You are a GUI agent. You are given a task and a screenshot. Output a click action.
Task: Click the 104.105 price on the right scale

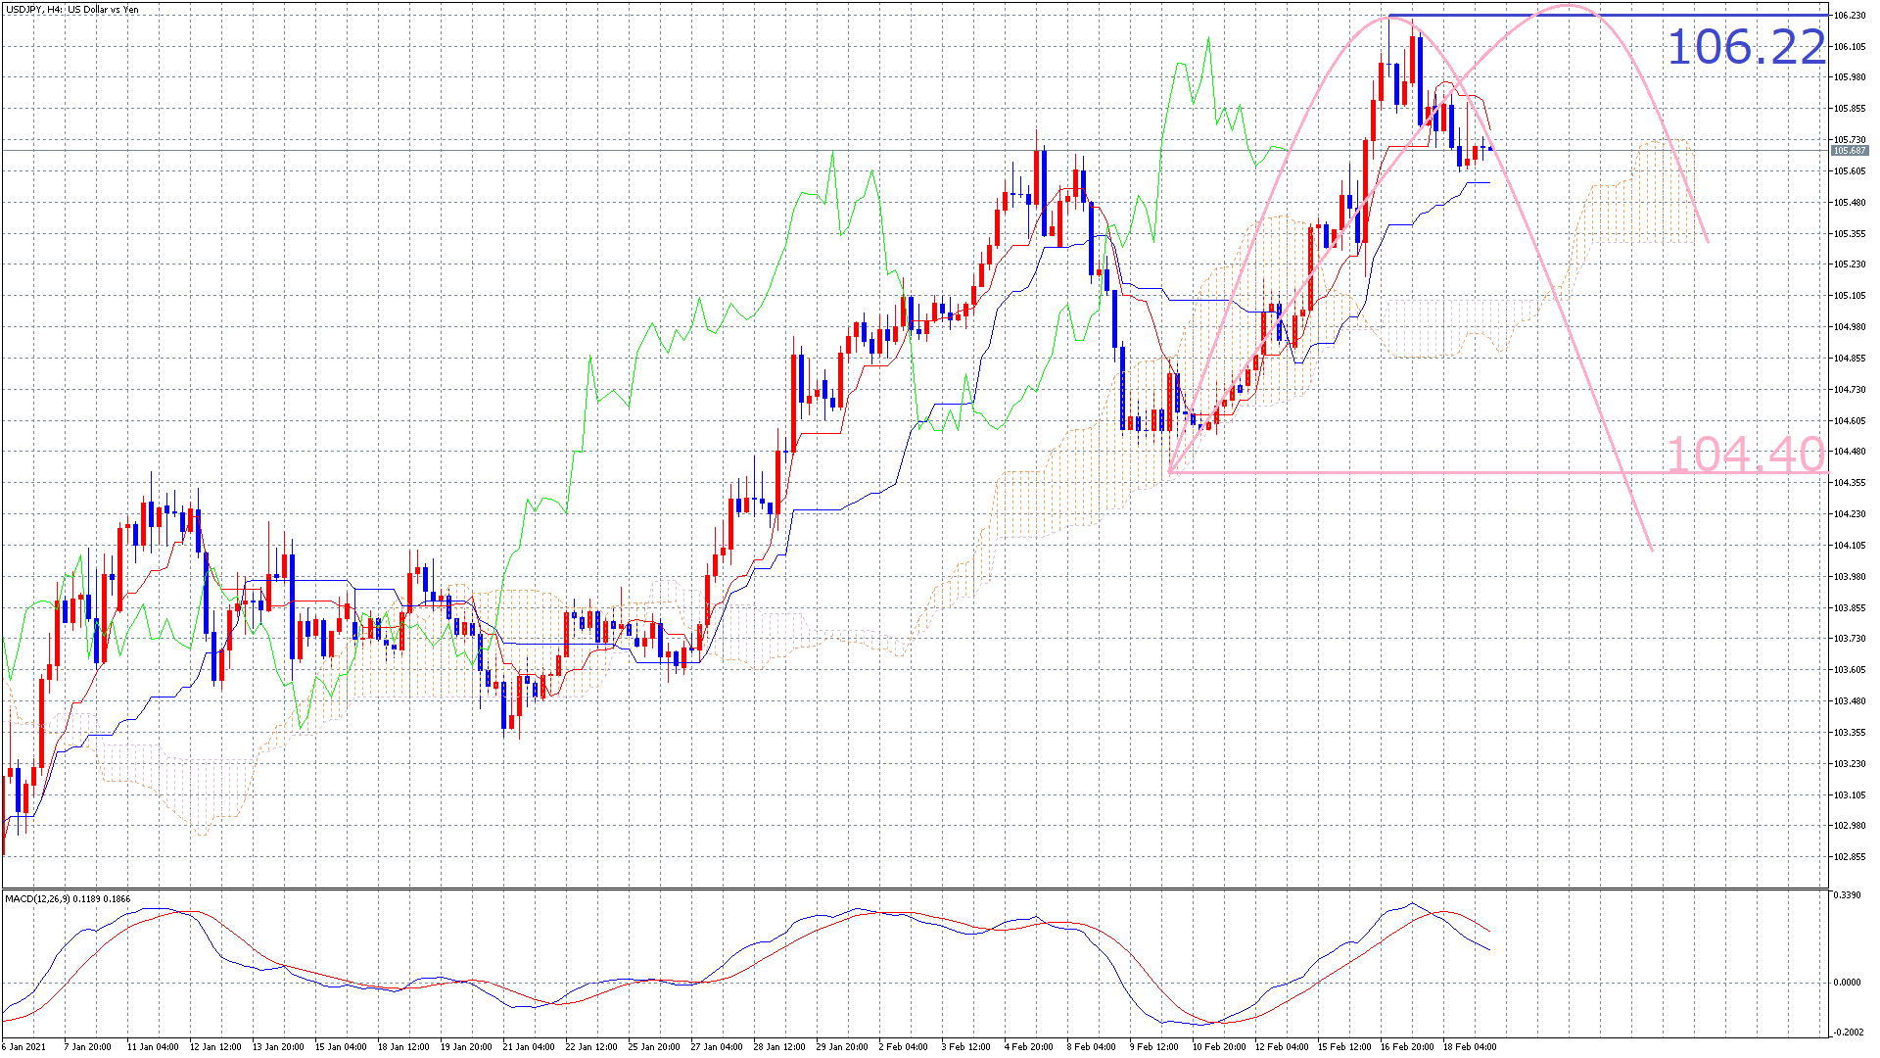[1849, 546]
